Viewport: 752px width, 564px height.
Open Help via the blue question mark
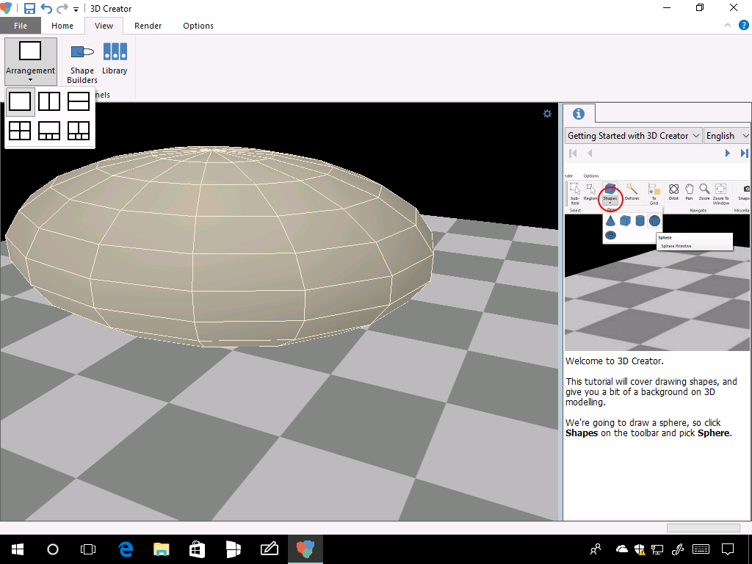click(x=743, y=25)
